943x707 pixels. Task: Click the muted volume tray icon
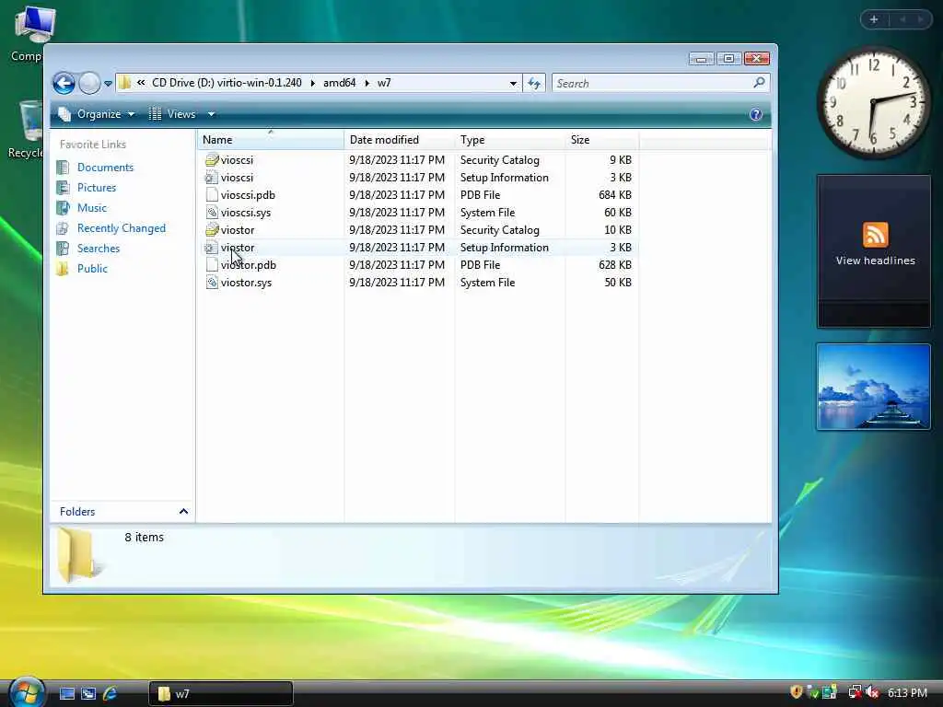click(x=873, y=692)
